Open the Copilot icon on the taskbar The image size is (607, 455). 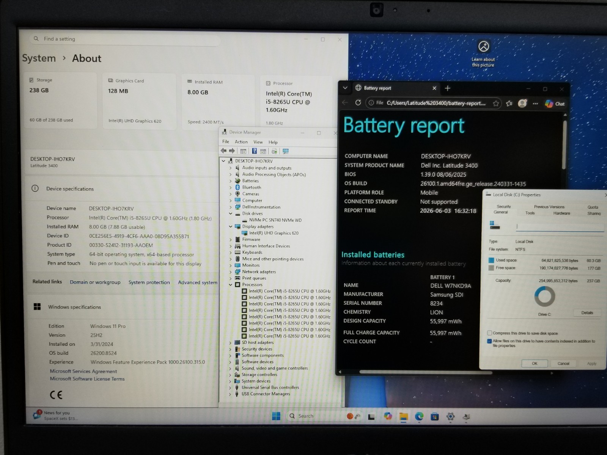pos(388,416)
